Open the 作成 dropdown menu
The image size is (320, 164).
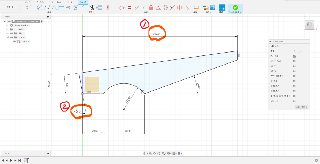point(50,12)
